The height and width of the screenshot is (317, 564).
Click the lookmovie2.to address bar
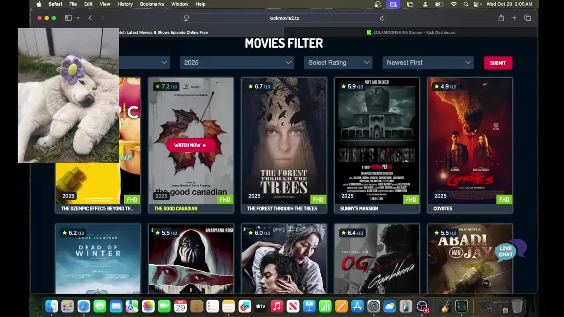click(284, 18)
